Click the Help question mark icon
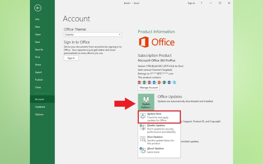This screenshot has width=263, height=164. [x=202, y=3]
